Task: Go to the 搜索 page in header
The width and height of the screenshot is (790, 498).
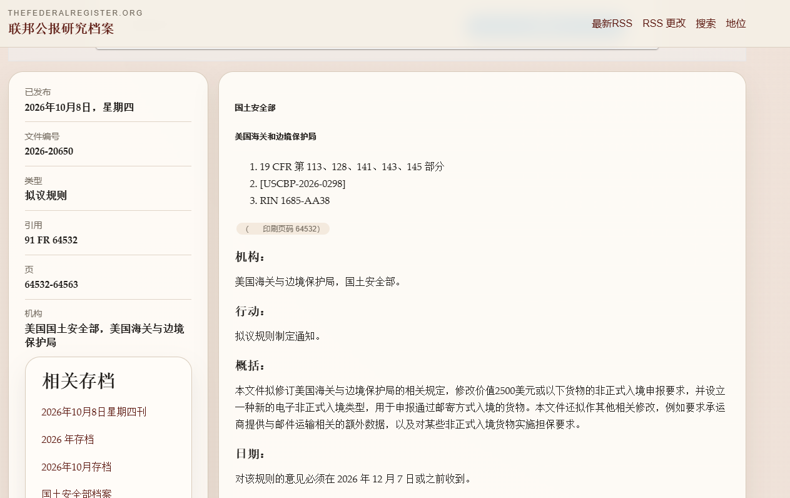Action: [x=706, y=24]
